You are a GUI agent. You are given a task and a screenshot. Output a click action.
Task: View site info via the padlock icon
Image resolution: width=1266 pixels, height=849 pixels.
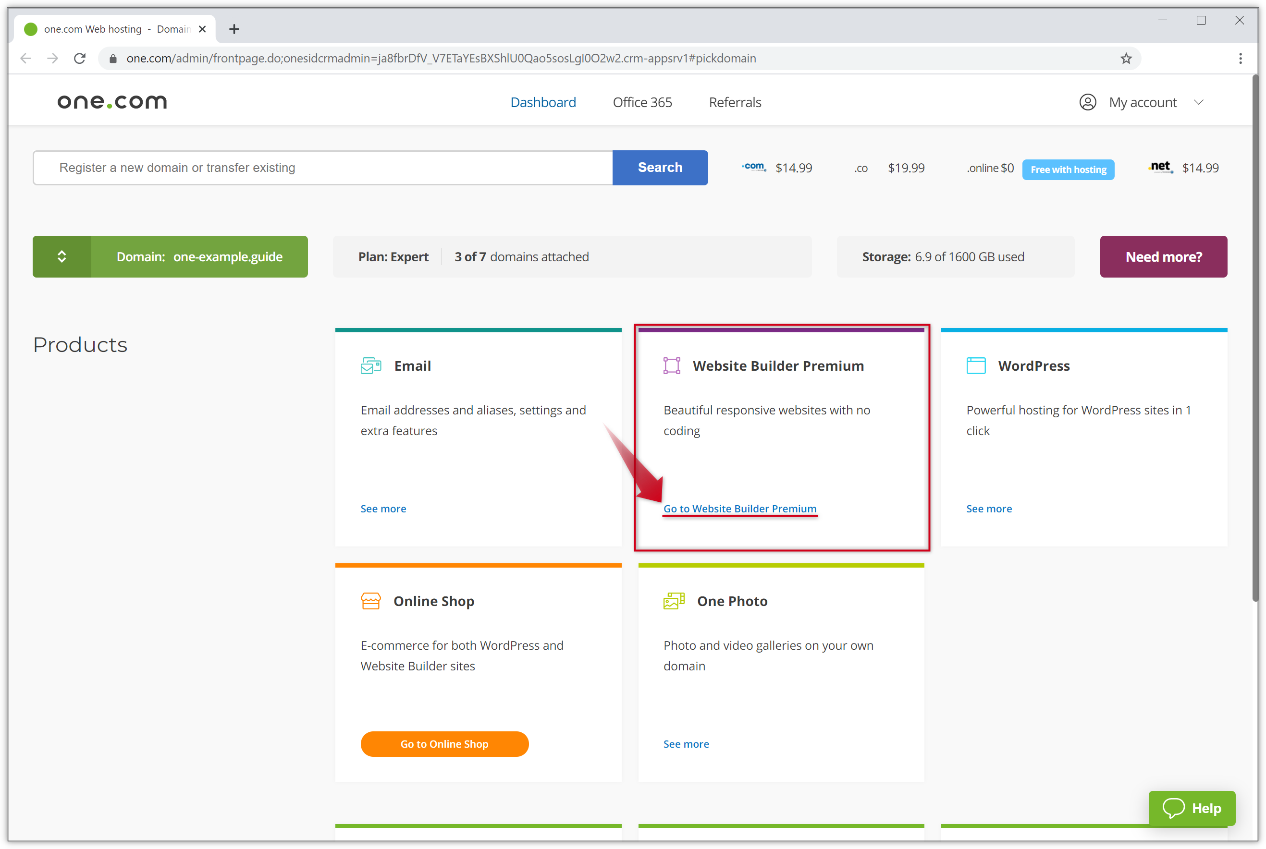point(113,59)
